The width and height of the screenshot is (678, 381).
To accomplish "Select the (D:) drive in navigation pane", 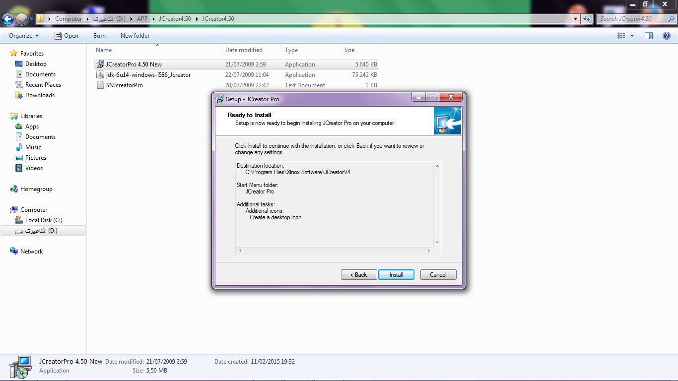I will (x=43, y=231).
